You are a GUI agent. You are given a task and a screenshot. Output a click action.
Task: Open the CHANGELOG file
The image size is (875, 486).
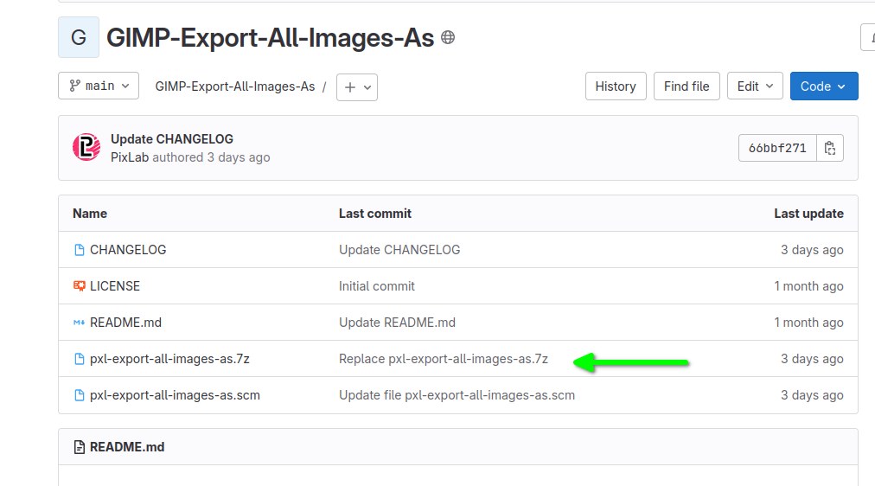point(128,250)
